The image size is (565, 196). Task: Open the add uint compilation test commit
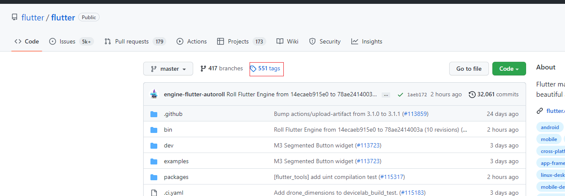pos(326,177)
